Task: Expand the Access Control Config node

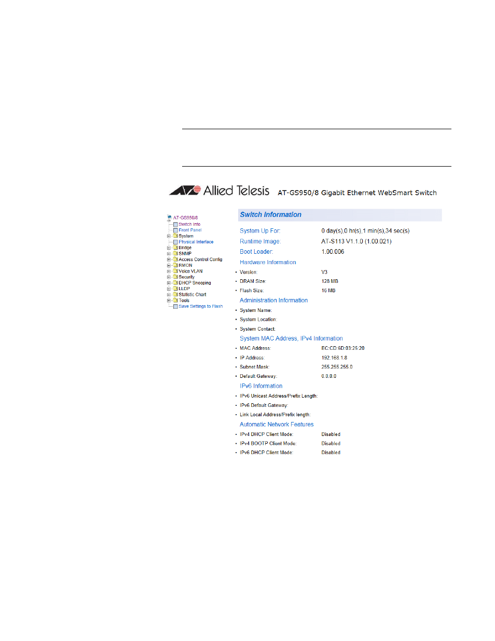Action: (x=169, y=260)
